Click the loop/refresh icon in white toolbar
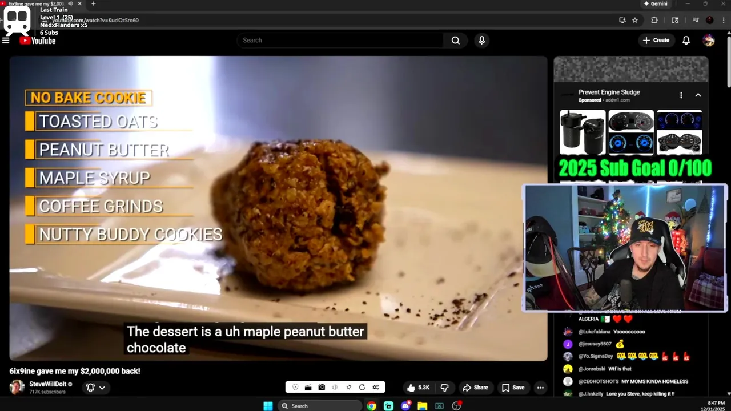 pyautogui.click(x=362, y=387)
